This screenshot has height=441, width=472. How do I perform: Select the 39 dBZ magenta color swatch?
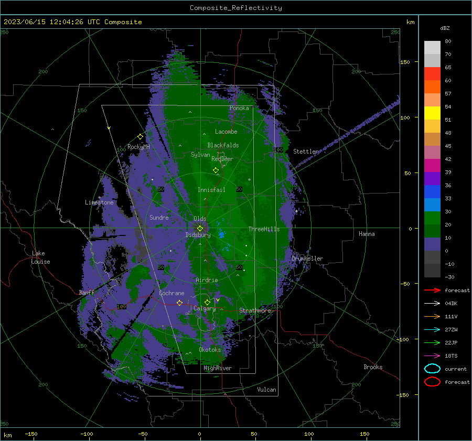(432, 165)
